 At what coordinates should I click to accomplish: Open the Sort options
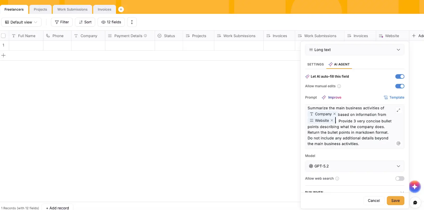click(85, 22)
